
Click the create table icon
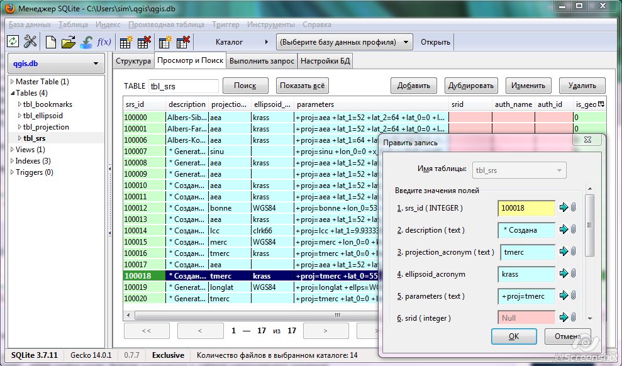click(126, 42)
